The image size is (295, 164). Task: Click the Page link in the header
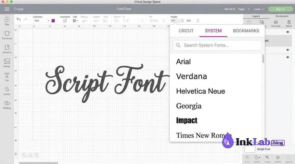click(241, 9)
